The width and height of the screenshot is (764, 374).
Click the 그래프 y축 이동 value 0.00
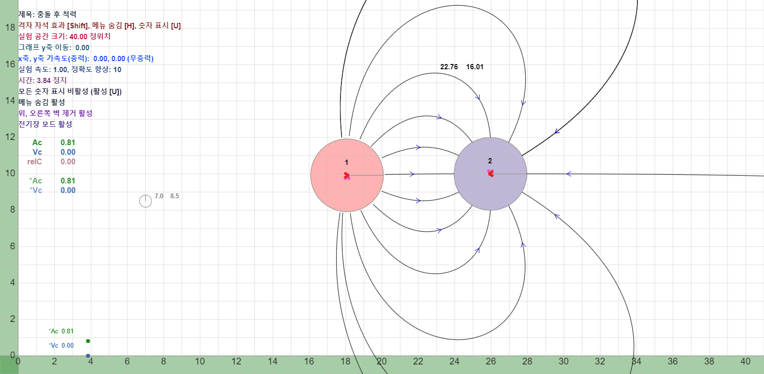click(82, 47)
